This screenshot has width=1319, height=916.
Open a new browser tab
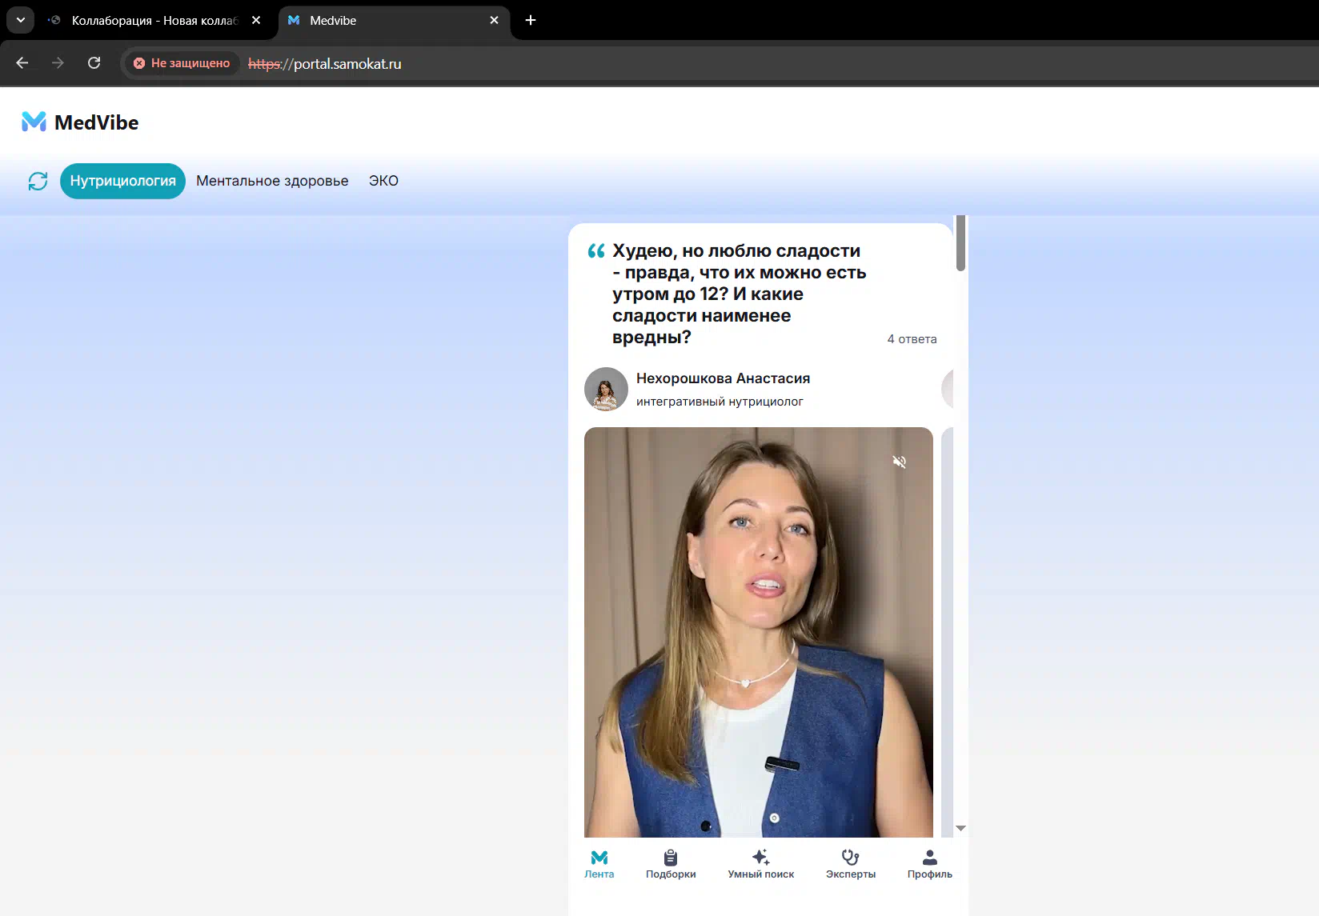pyautogui.click(x=530, y=20)
